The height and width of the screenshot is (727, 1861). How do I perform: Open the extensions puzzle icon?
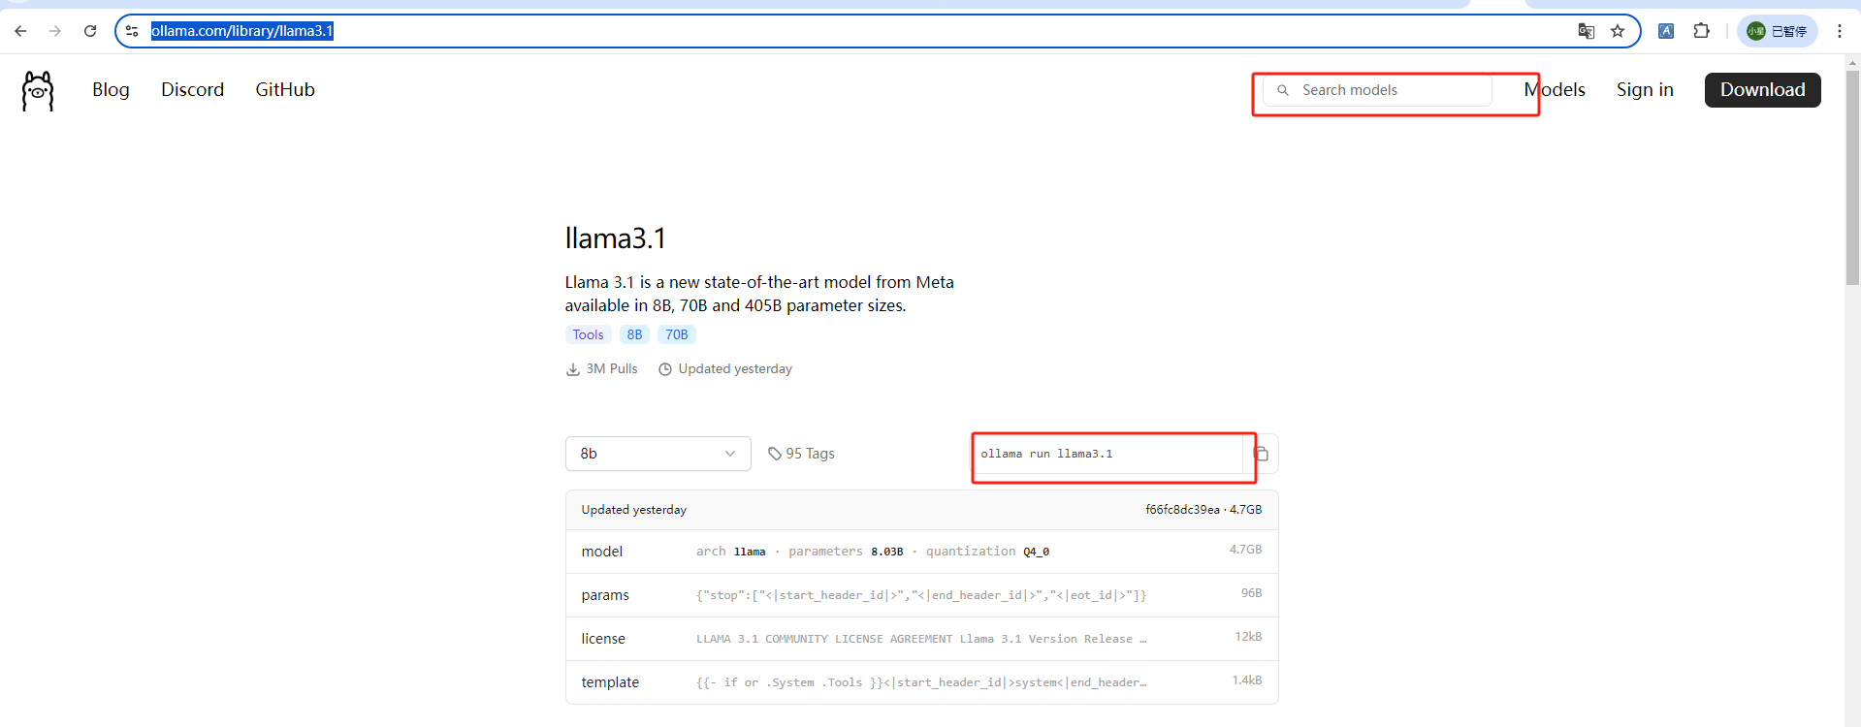click(1701, 31)
